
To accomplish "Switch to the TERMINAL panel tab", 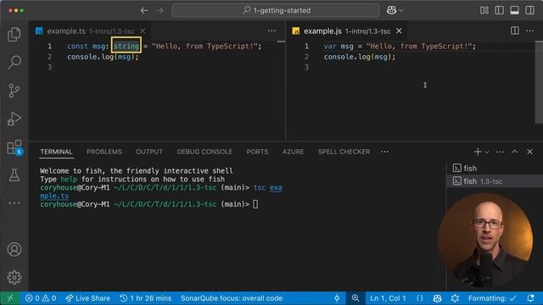I will (56, 152).
